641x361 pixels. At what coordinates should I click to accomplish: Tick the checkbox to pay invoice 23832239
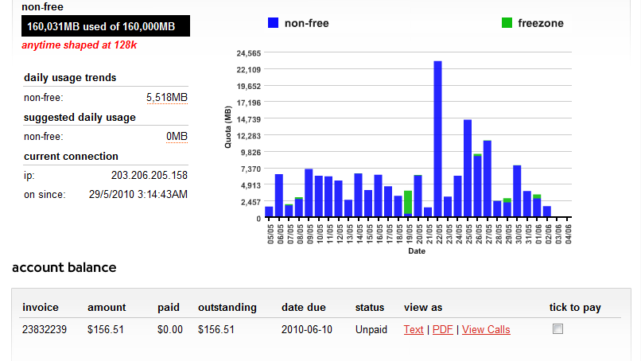557,329
